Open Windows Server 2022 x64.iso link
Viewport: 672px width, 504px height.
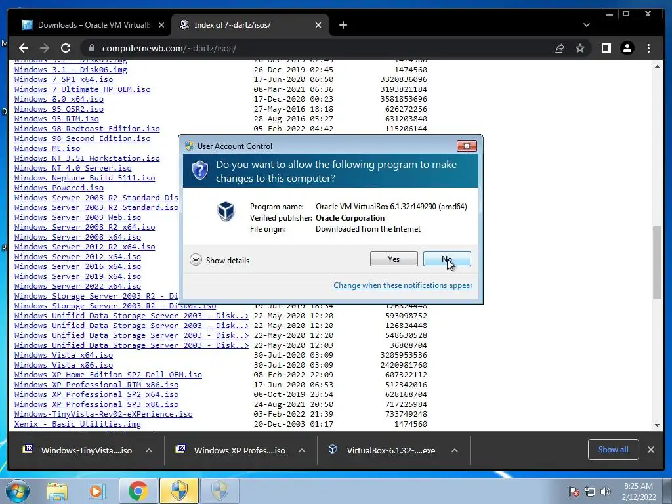pos(77,286)
